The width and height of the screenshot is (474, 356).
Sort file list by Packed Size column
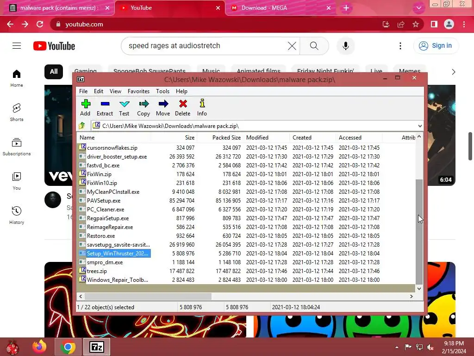[x=220, y=137]
